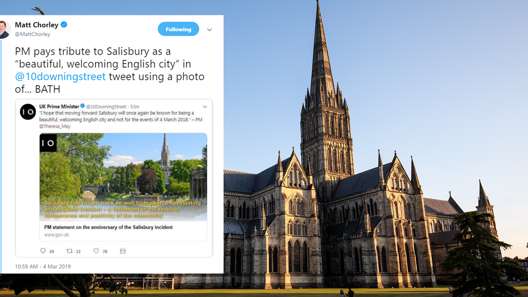Click the UK Prime Minister verified badge
The width and height of the screenshot is (528, 297).
pyautogui.click(x=83, y=106)
